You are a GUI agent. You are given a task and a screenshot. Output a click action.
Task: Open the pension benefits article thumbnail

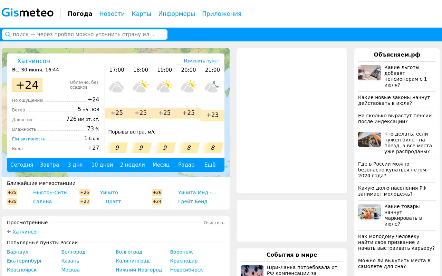tap(369, 73)
